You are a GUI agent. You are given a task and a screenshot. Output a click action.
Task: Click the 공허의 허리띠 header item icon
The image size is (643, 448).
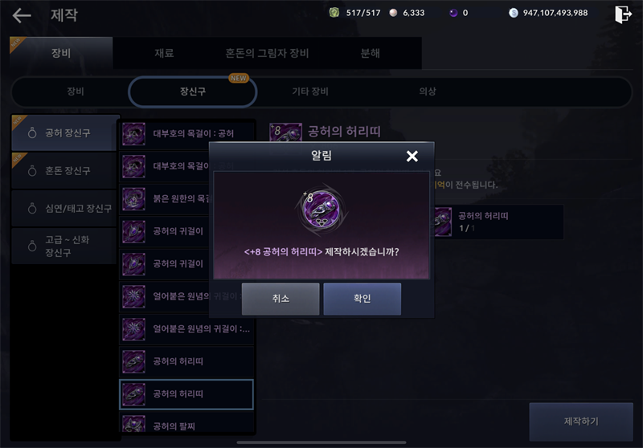click(285, 132)
